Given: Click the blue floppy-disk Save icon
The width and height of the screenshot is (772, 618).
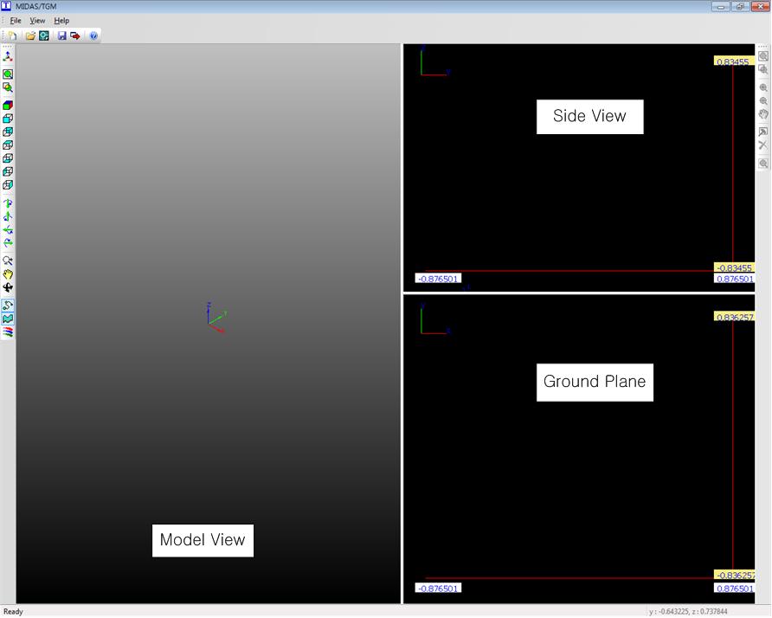Looking at the screenshot, I should point(62,35).
